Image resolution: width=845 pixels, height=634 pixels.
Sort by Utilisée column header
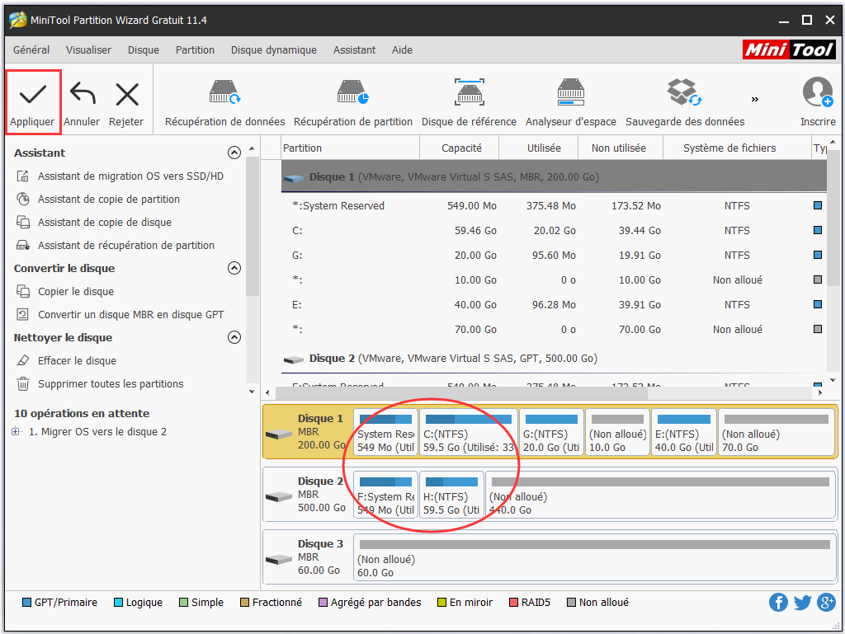[539, 148]
